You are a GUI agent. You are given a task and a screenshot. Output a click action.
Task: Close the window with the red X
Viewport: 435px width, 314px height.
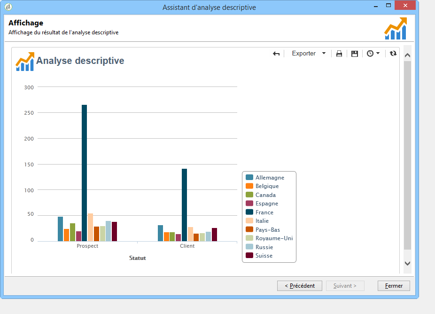point(405,6)
